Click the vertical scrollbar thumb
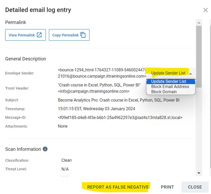 [x=199, y=56]
